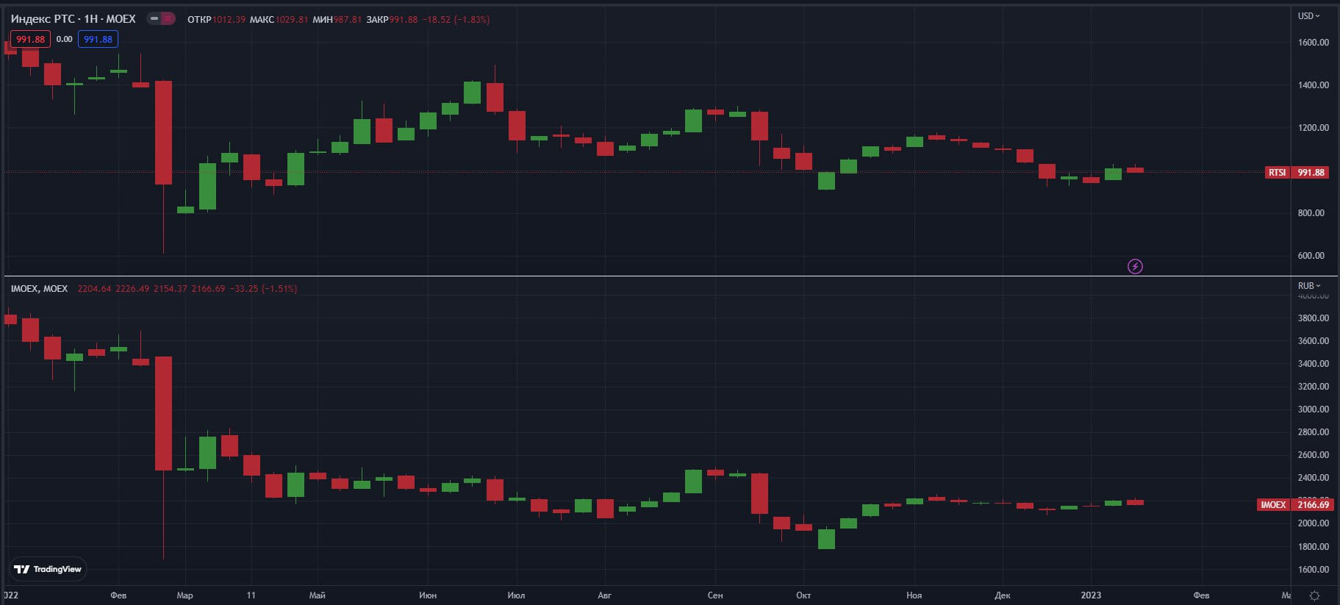Click the 2204.64 IMOEX open value
Image resolution: width=1340 pixels, height=605 pixels.
(x=94, y=288)
